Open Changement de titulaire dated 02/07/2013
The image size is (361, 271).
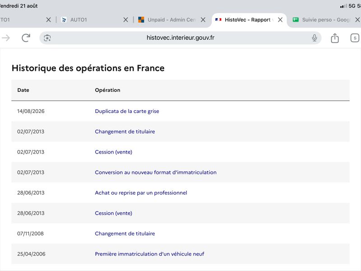(x=125, y=131)
